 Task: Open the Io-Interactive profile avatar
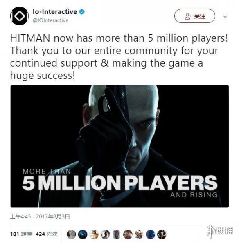[x=19, y=16]
